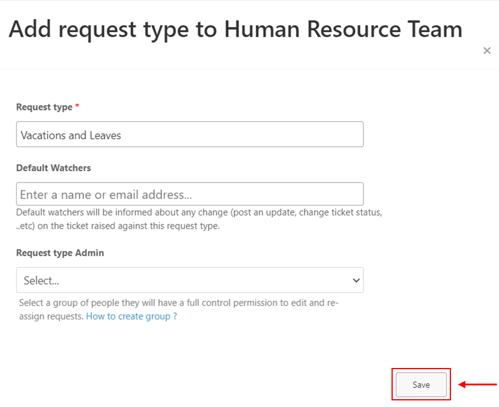Click the Human Resource Team text in title
This screenshot has width=499, height=407.
click(343, 29)
